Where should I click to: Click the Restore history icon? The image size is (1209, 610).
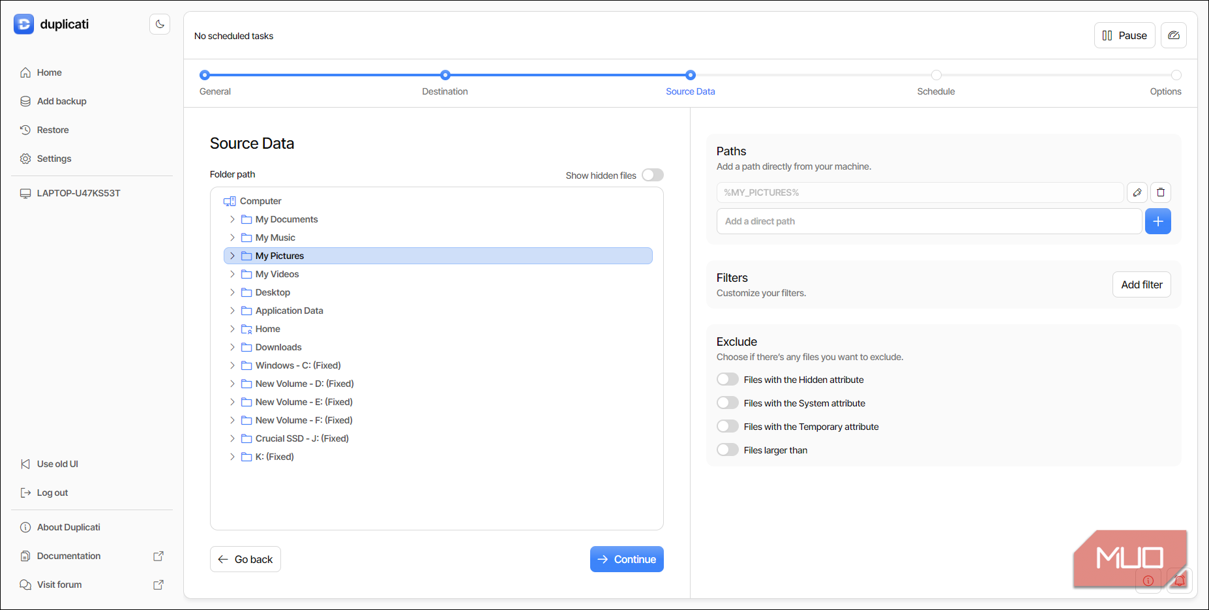click(x=25, y=130)
